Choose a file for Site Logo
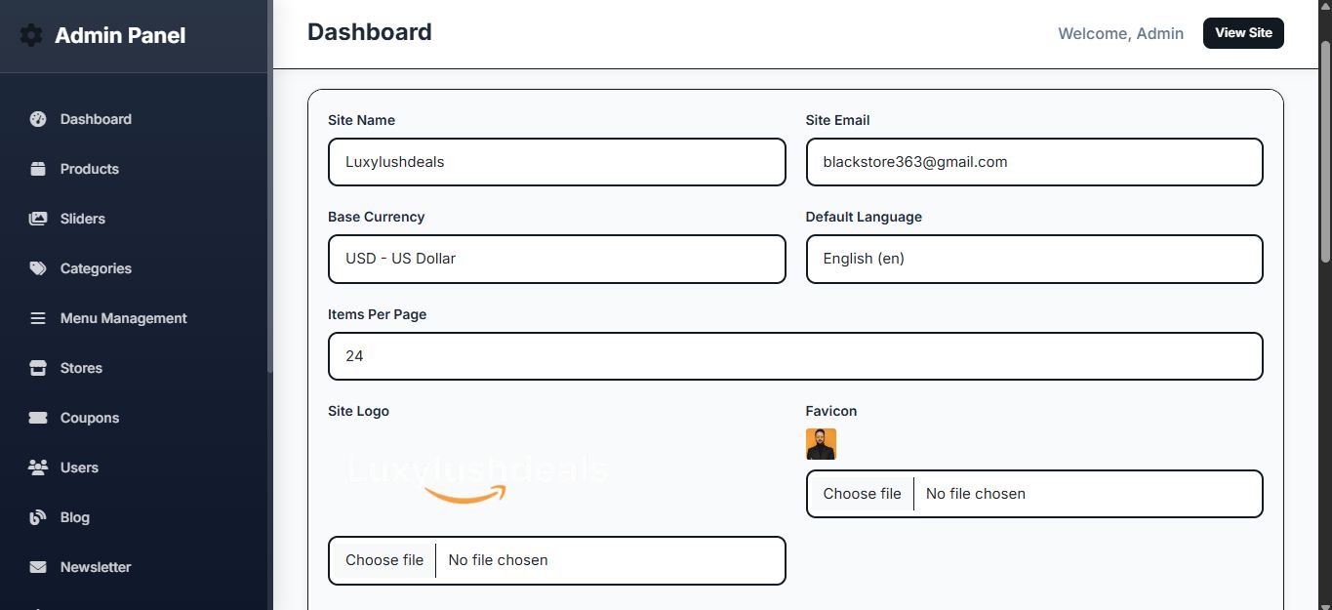This screenshot has width=1332, height=610. tap(384, 560)
